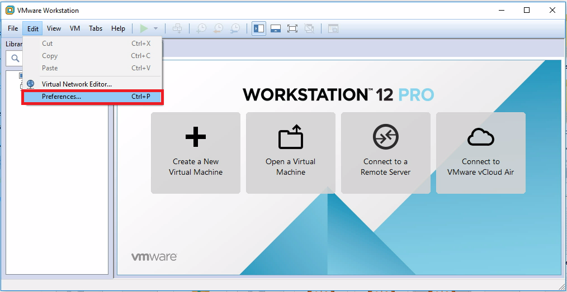Click the Connect to a Remote Server tile

(x=386, y=153)
